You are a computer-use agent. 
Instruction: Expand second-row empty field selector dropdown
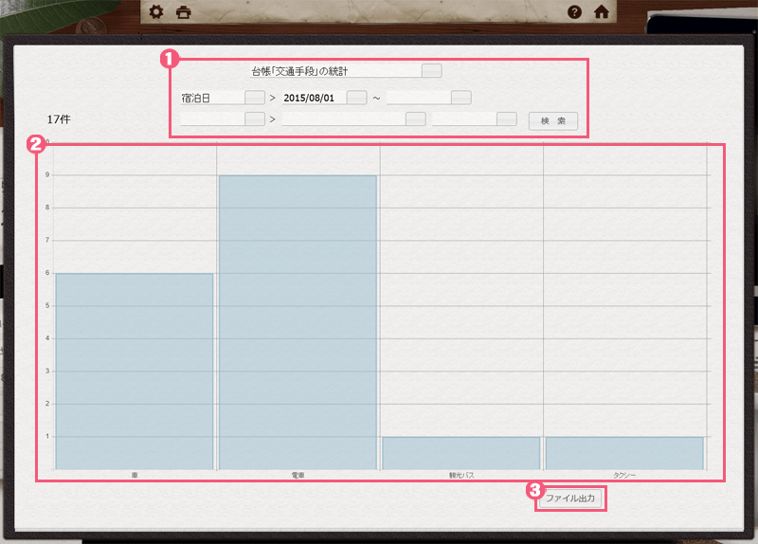tap(254, 119)
